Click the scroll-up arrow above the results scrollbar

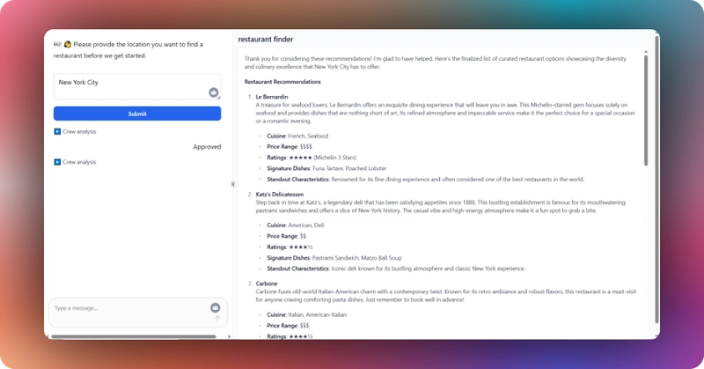[x=646, y=52]
